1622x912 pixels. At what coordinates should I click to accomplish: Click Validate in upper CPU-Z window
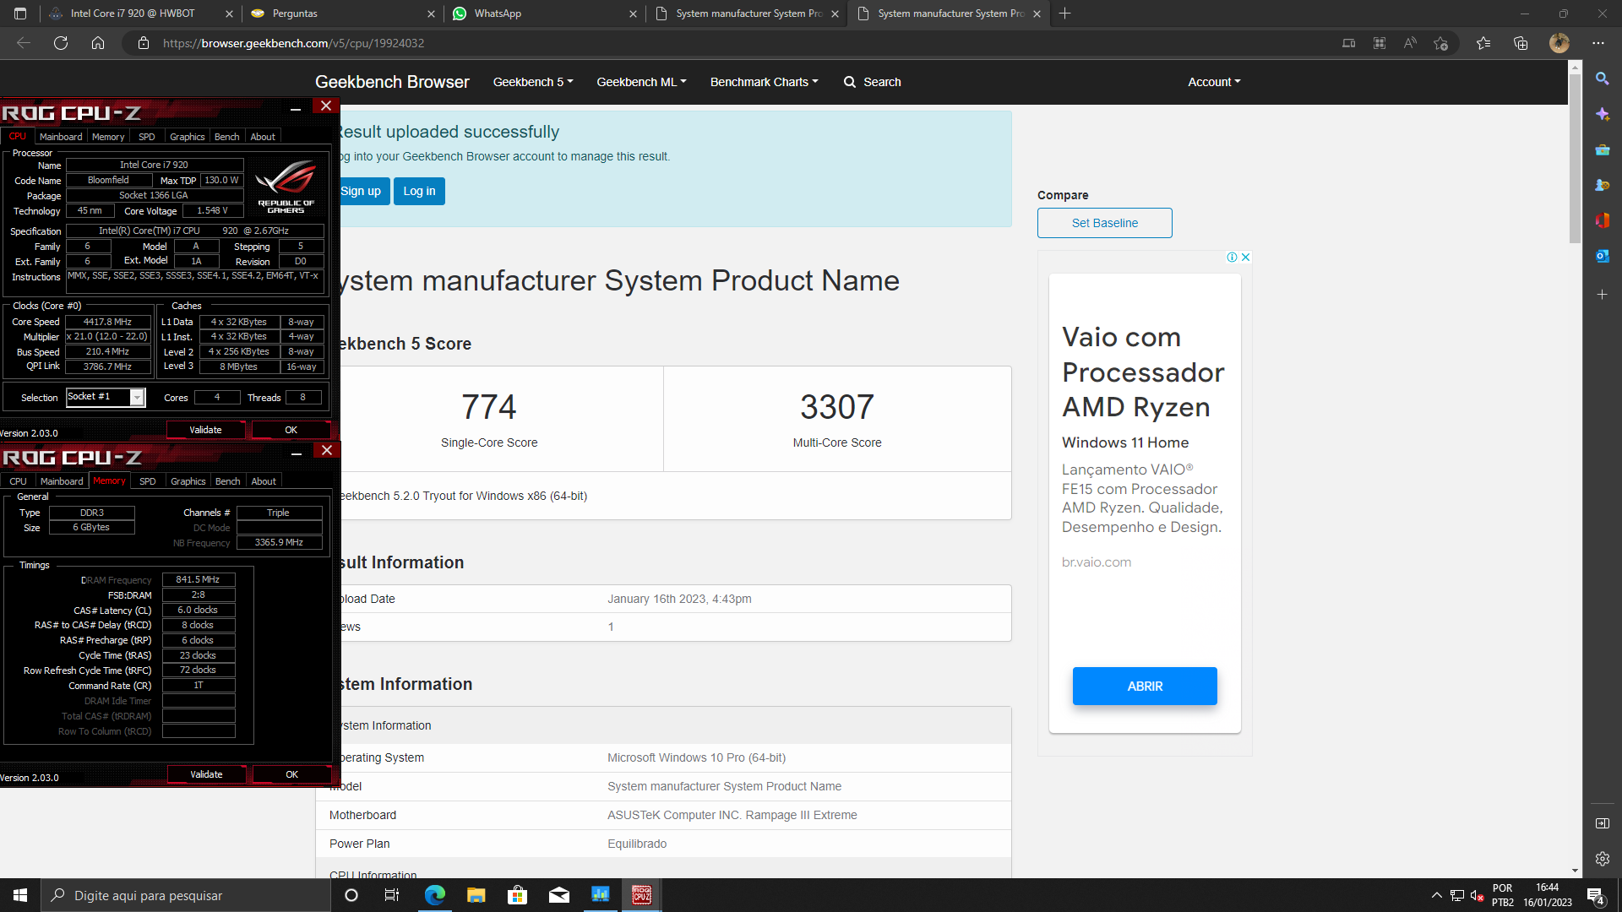[x=205, y=430]
